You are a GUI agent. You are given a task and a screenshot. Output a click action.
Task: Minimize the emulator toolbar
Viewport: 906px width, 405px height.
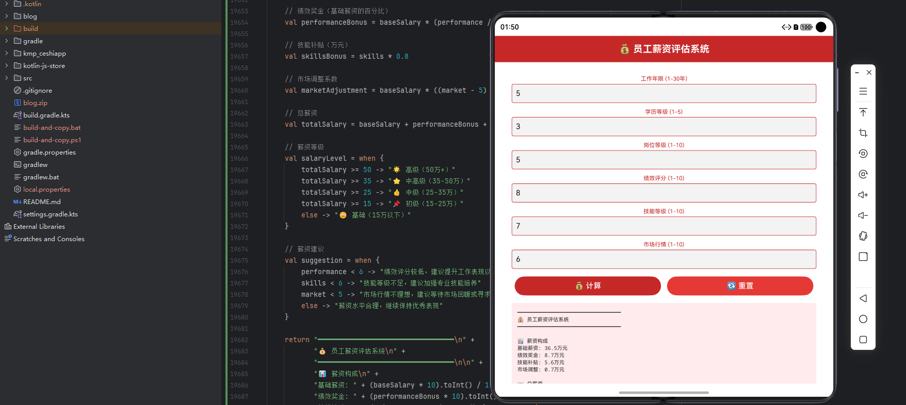pos(857,73)
